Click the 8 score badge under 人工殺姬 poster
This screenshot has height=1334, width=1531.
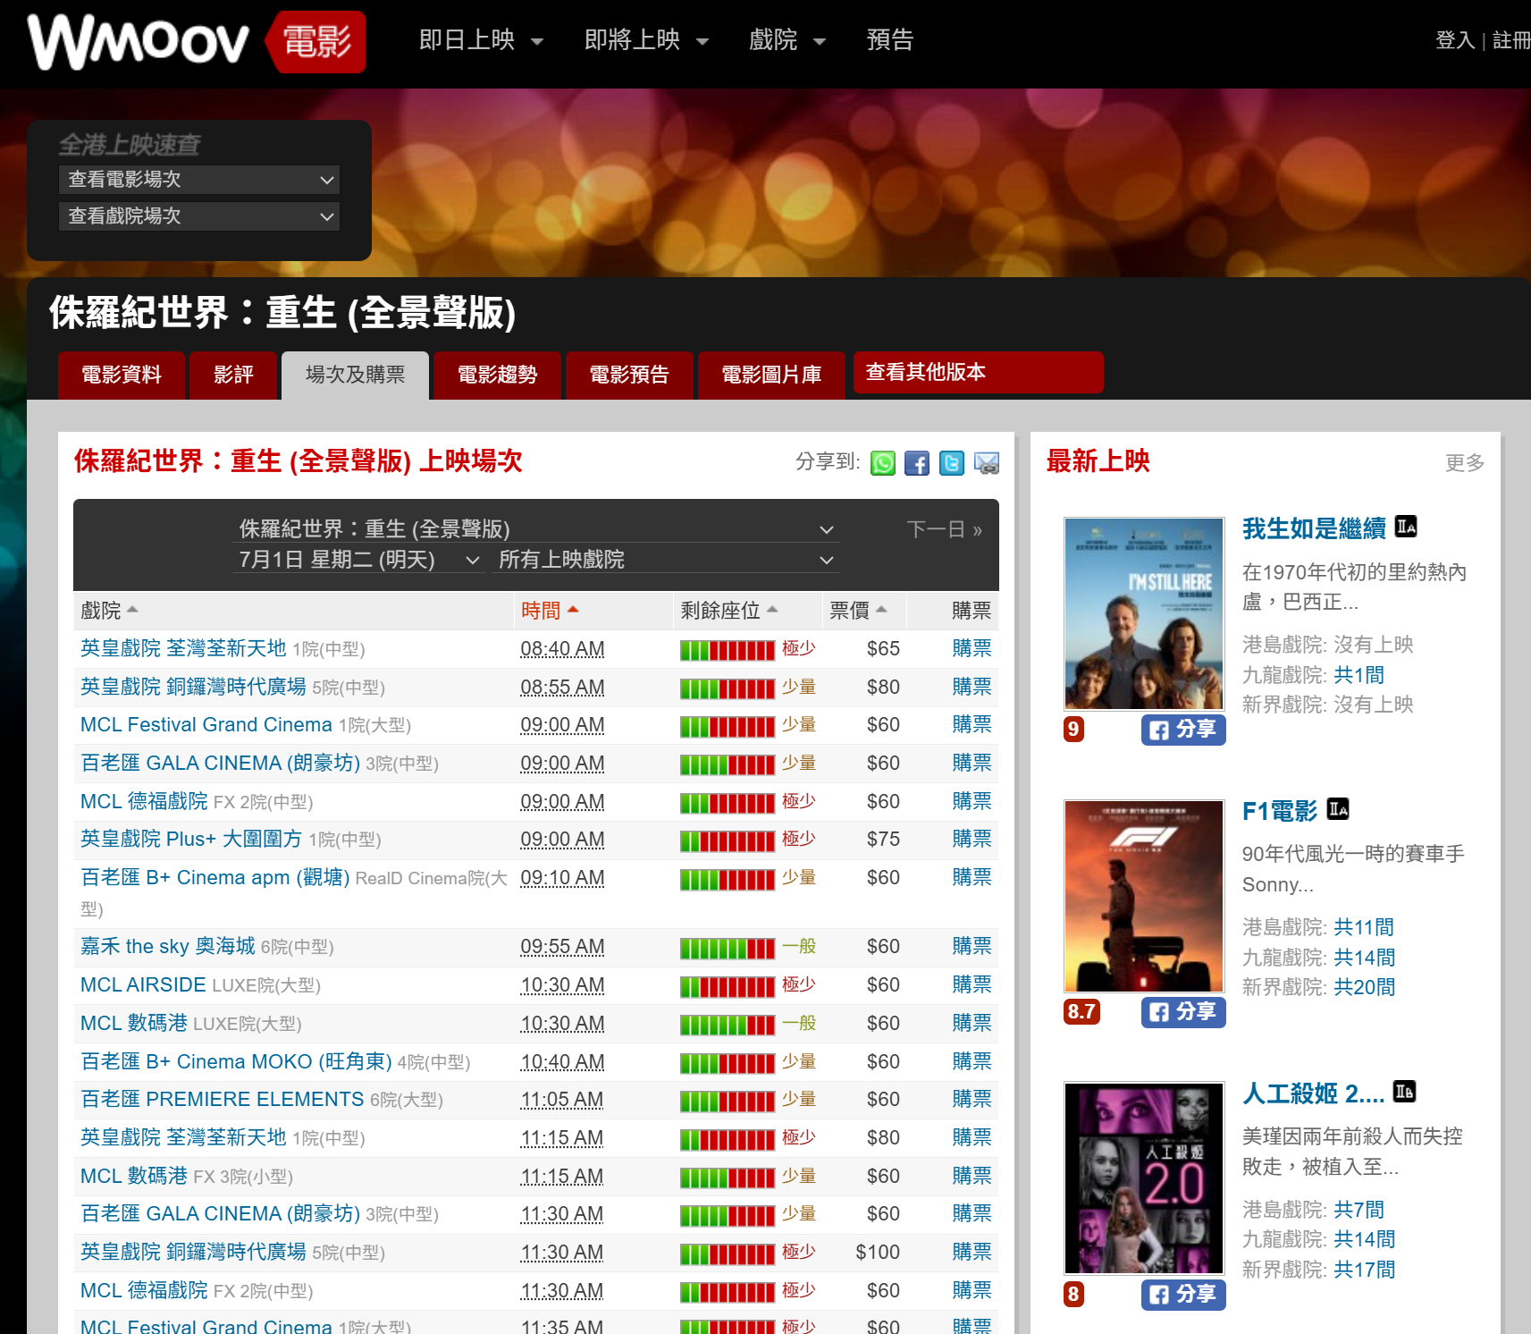tap(1073, 1295)
